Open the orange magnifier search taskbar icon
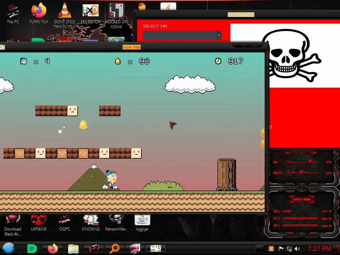Screen dimensions: 340x255 click(x=115, y=248)
